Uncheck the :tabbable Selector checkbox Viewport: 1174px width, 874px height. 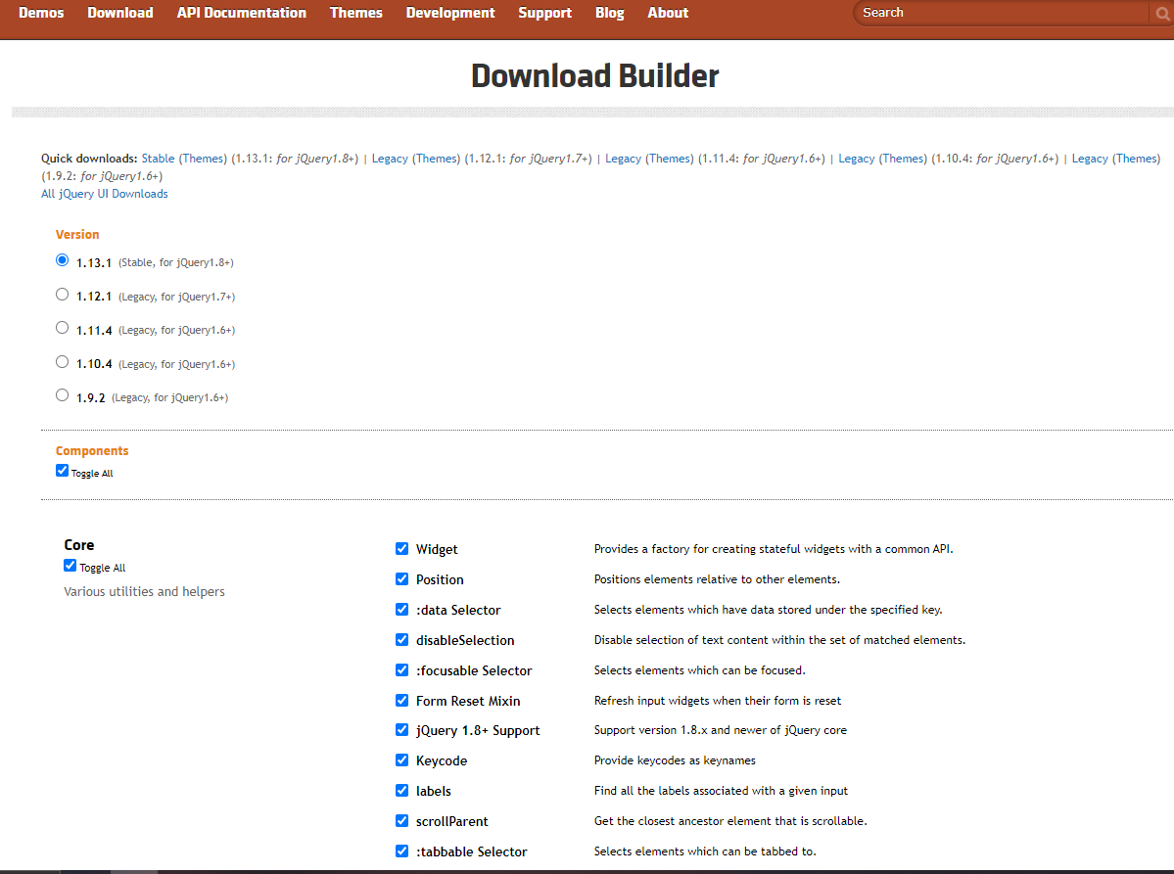click(x=402, y=851)
